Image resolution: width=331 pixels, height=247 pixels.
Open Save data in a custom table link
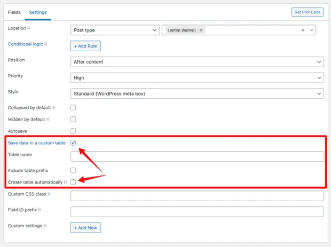(x=37, y=143)
